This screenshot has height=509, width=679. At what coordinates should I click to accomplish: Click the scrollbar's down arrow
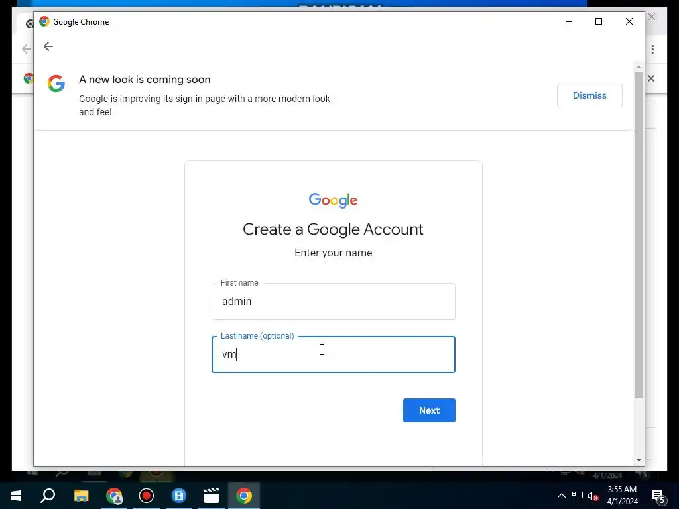pos(639,460)
